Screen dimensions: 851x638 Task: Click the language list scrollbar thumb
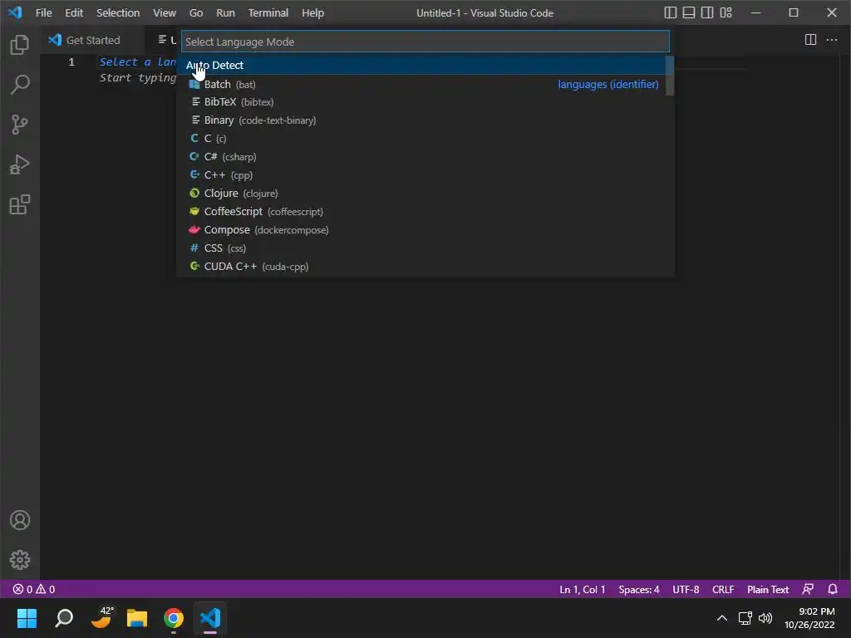point(670,76)
